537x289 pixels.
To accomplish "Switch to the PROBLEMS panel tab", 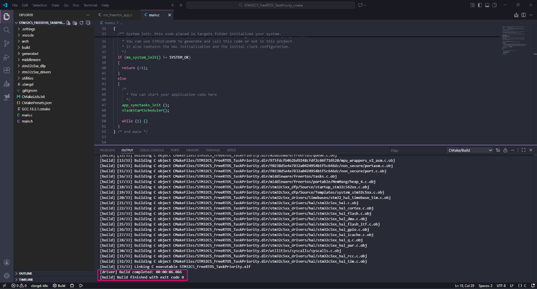I will click(x=108, y=150).
